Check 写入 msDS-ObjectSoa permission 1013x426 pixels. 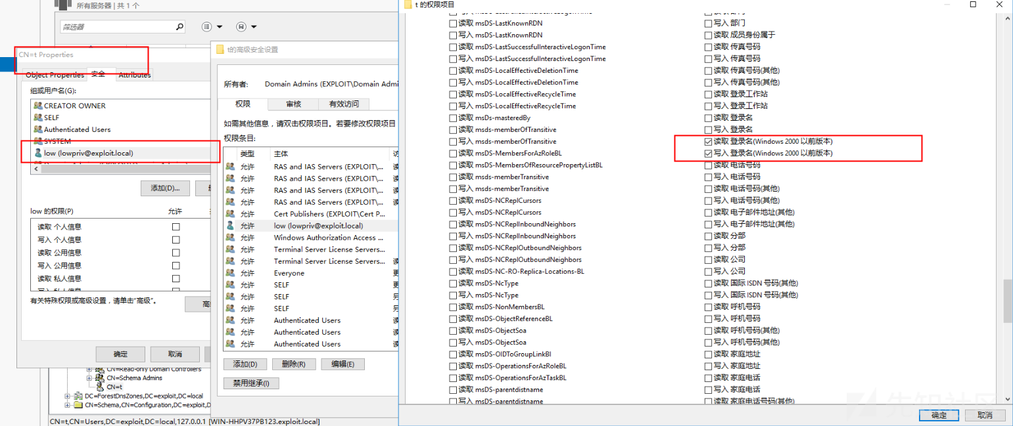coord(452,342)
